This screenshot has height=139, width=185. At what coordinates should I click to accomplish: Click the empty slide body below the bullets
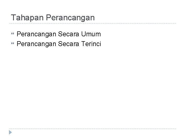coord(92,88)
